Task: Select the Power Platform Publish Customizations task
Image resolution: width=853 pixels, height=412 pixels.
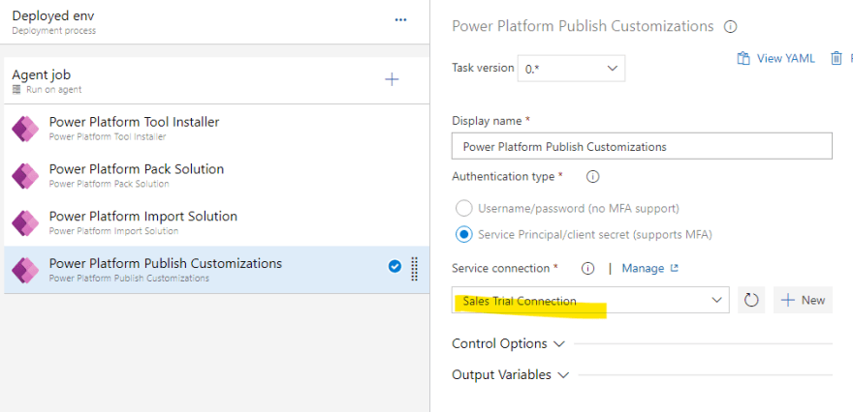Action: [216, 270]
